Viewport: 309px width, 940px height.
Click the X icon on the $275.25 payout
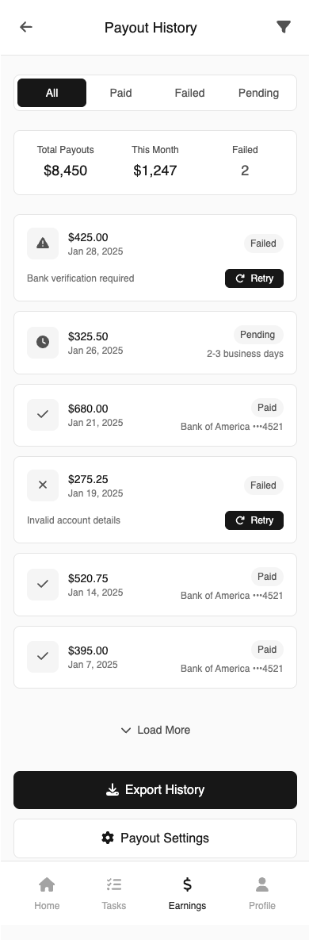tap(43, 485)
